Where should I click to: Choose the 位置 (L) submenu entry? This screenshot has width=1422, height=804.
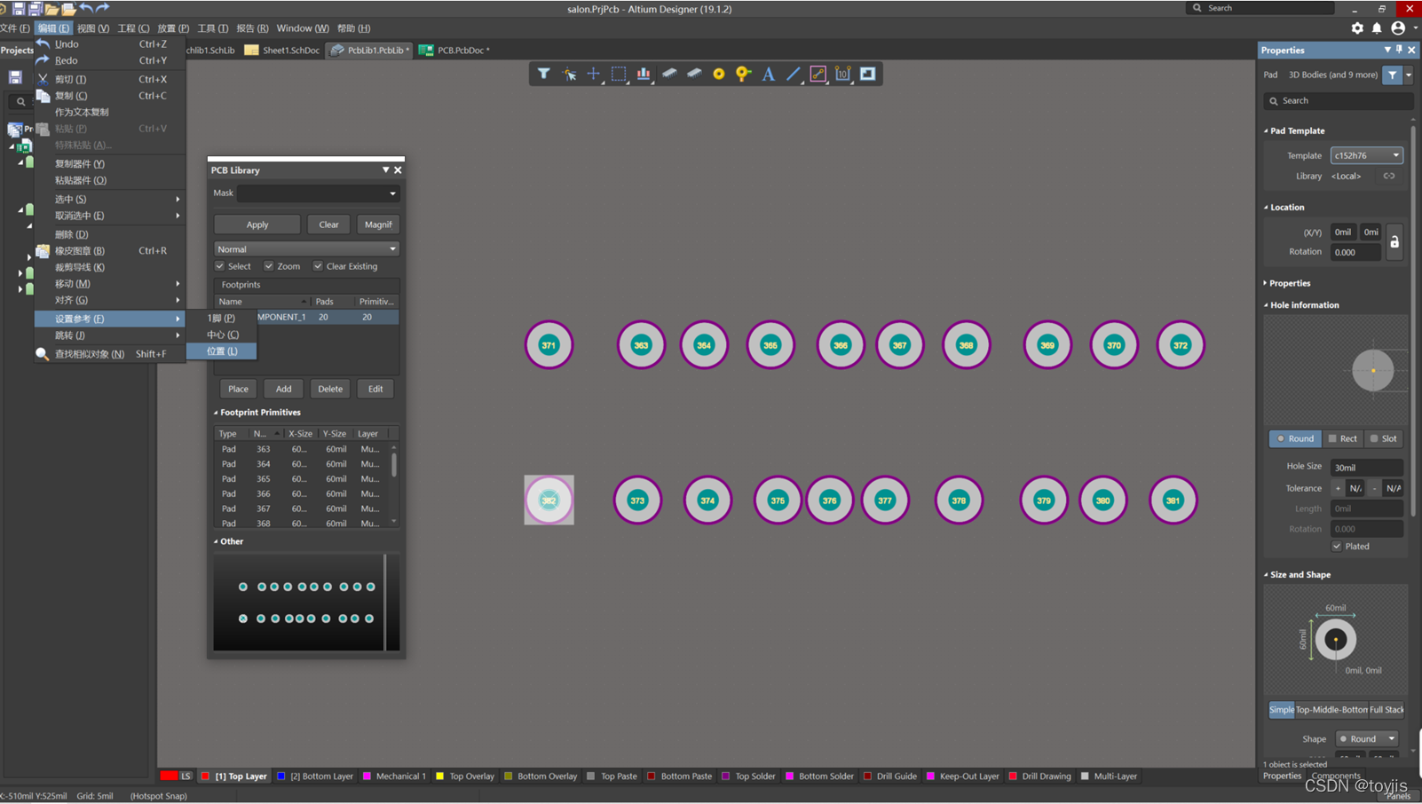coord(222,351)
